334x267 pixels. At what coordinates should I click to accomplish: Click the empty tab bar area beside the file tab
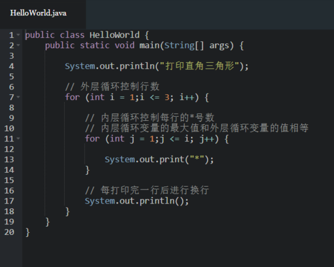coord(210,14)
